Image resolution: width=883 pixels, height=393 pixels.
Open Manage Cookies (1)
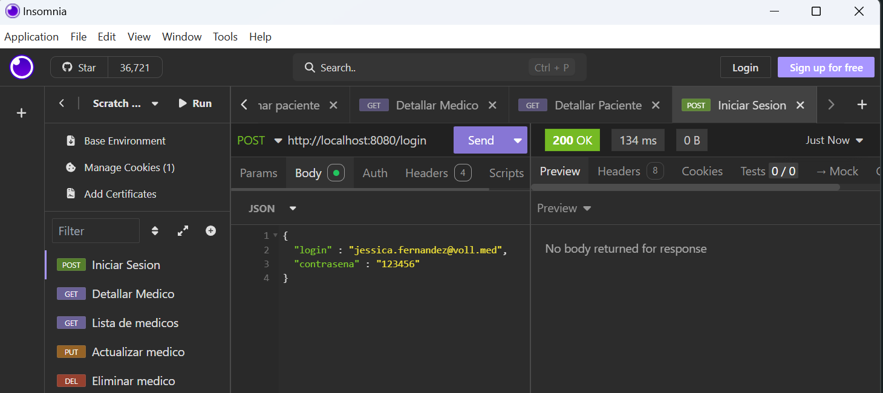tap(120, 167)
